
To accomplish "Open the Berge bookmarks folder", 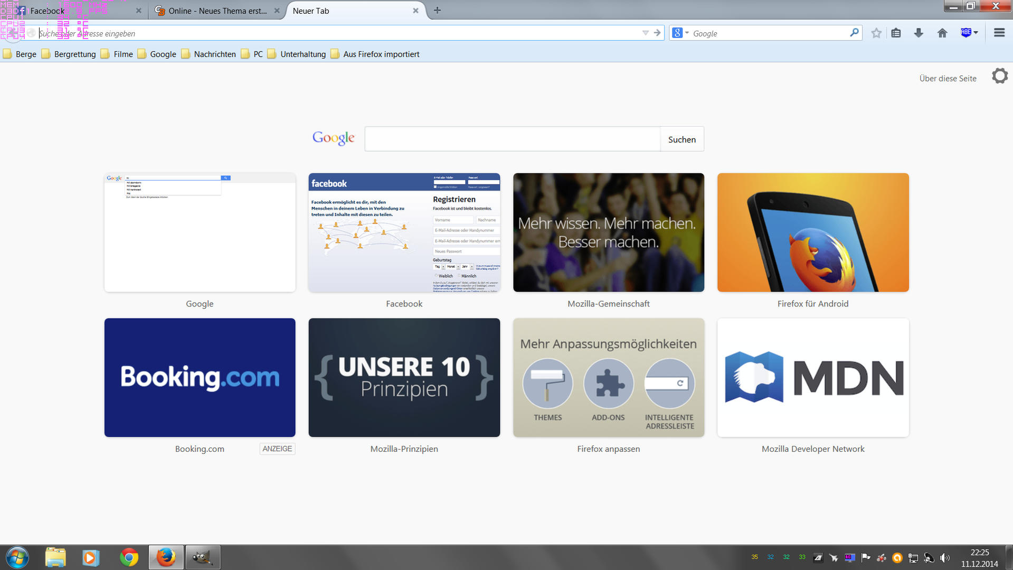I will pos(20,54).
